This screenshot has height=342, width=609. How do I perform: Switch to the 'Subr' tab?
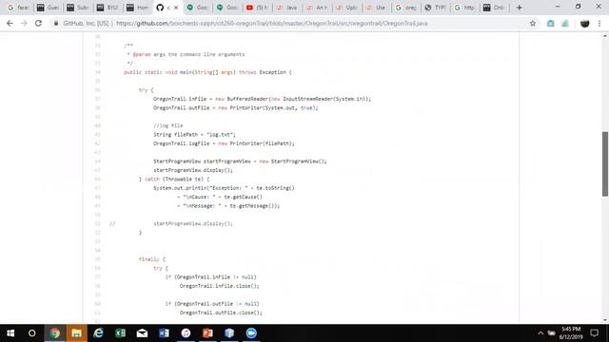tap(78, 8)
